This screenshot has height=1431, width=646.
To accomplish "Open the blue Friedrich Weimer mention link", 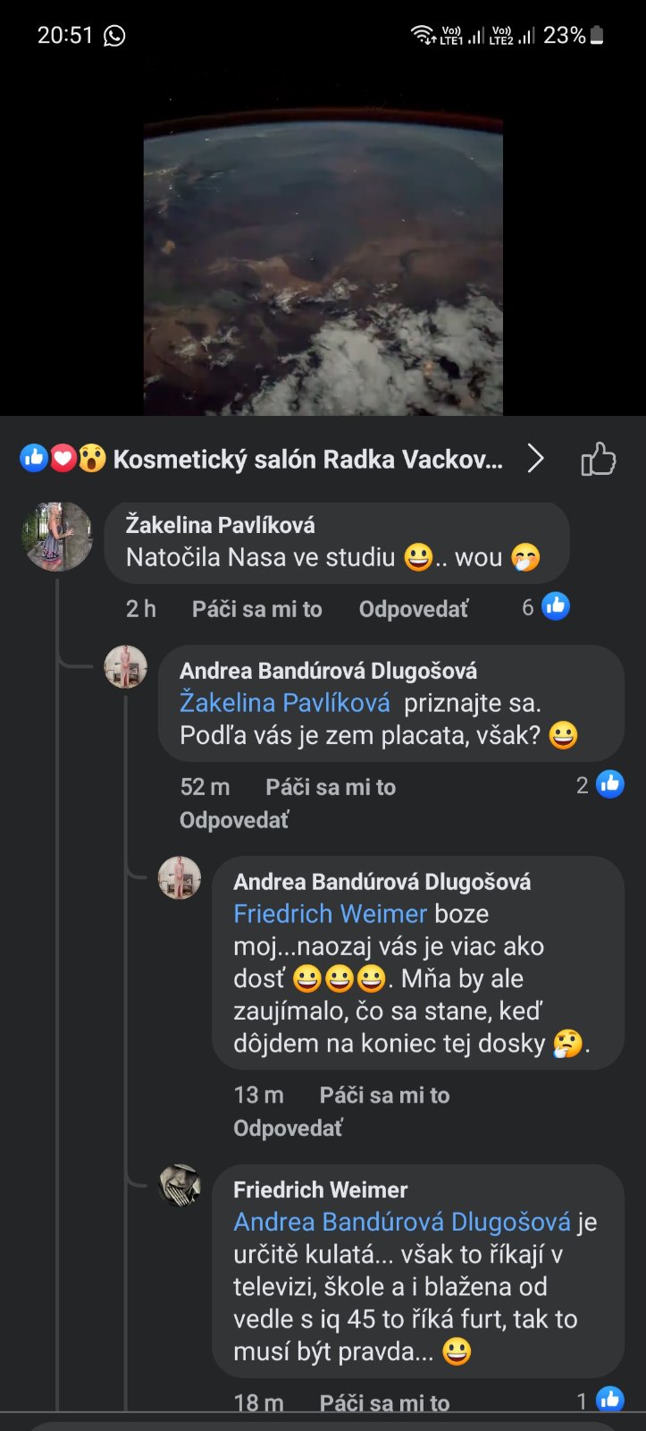I will (330, 914).
